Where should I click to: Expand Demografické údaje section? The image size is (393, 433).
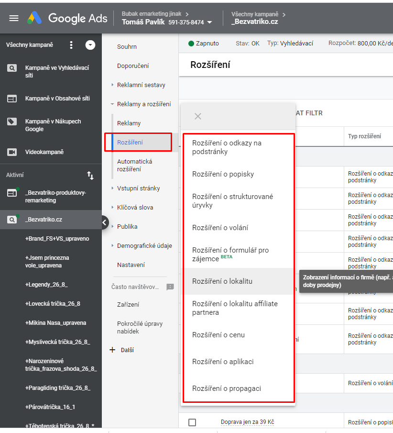(x=112, y=245)
